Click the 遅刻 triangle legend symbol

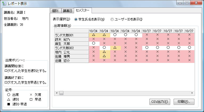point(9,100)
